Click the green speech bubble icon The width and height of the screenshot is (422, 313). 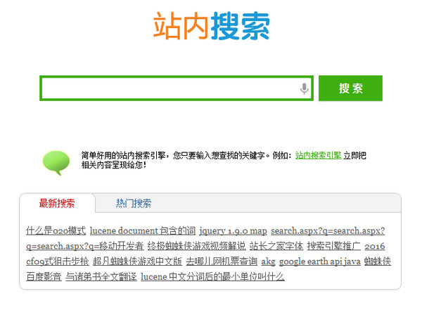click(x=56, y=161)
